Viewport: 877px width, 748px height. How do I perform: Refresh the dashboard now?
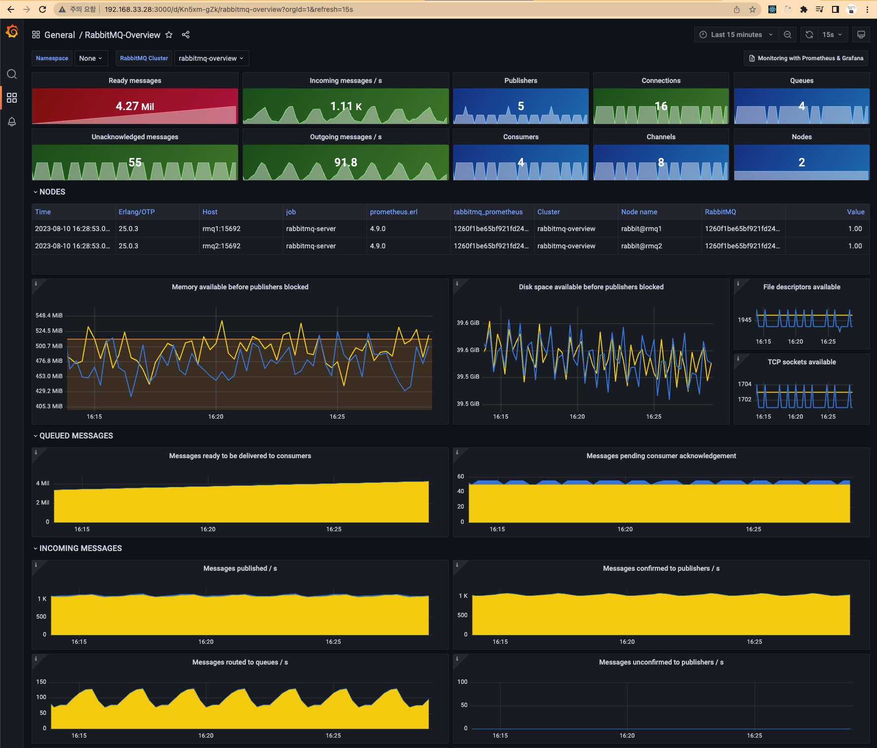809,35
